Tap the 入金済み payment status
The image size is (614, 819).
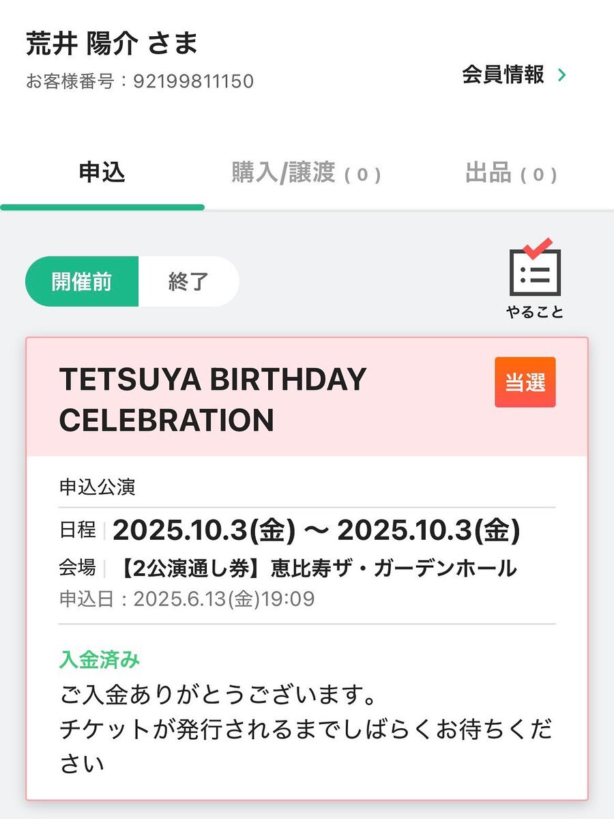(100, 660)
